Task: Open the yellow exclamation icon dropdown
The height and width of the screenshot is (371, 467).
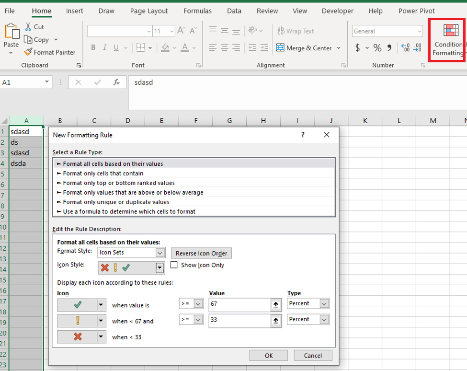Action: click(x=101, y=321)
